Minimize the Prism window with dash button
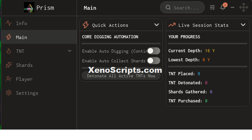 pyautogui.click(x=233, y=7)
